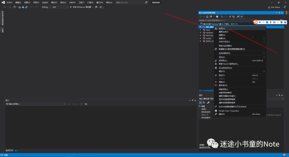This screenshot has width=289, height=157.
Task: Open the 生成(B) menu in menu bar
Action: pyautogui.click(x=45, y=3)
